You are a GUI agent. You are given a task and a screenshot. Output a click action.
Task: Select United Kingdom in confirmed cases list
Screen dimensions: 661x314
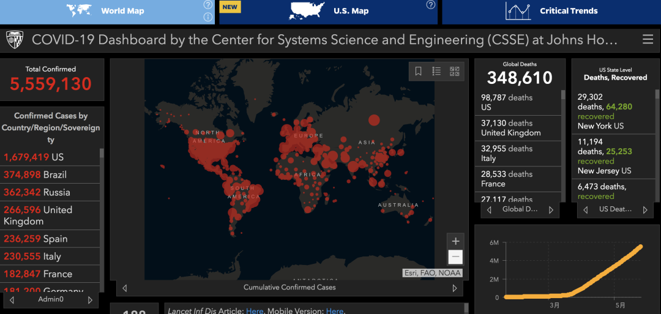point(50,215)
